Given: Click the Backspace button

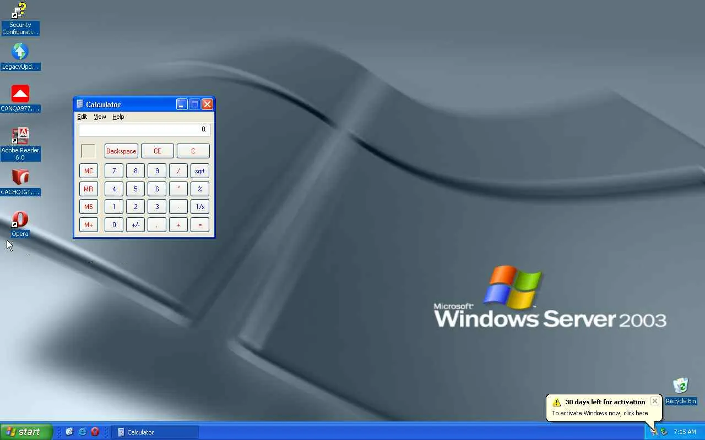Looking at the screenshot, I should coord(121,151).
